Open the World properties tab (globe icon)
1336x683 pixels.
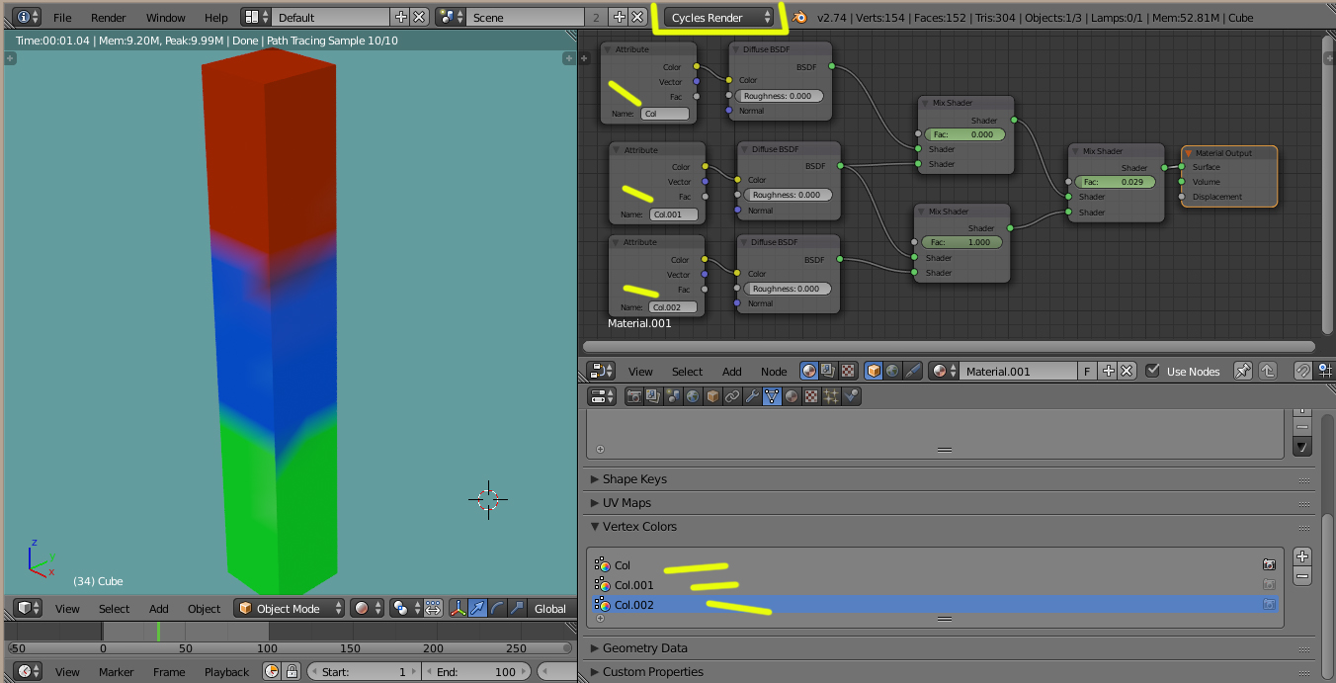(x=693, y=396)
